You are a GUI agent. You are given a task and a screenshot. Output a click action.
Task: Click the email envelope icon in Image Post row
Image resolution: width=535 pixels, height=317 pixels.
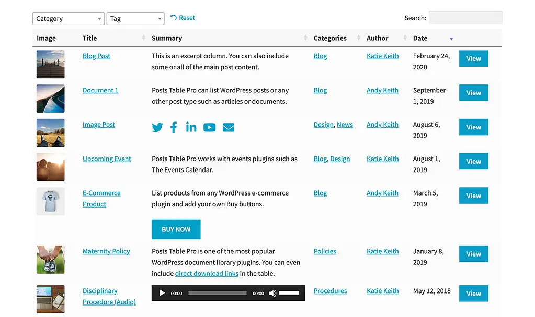coord(229,127)
